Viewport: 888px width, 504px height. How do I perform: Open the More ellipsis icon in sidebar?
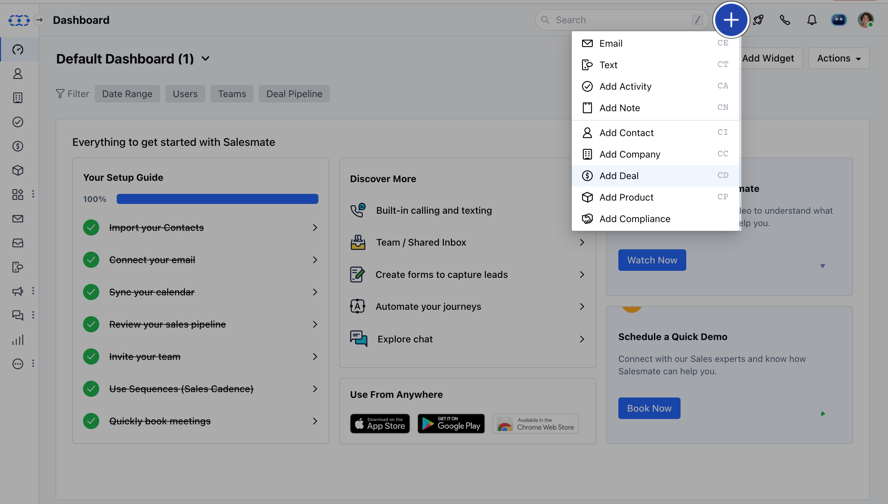click(18, 364)
